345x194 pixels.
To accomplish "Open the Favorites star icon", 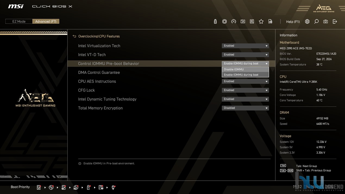I will point(261,21).
